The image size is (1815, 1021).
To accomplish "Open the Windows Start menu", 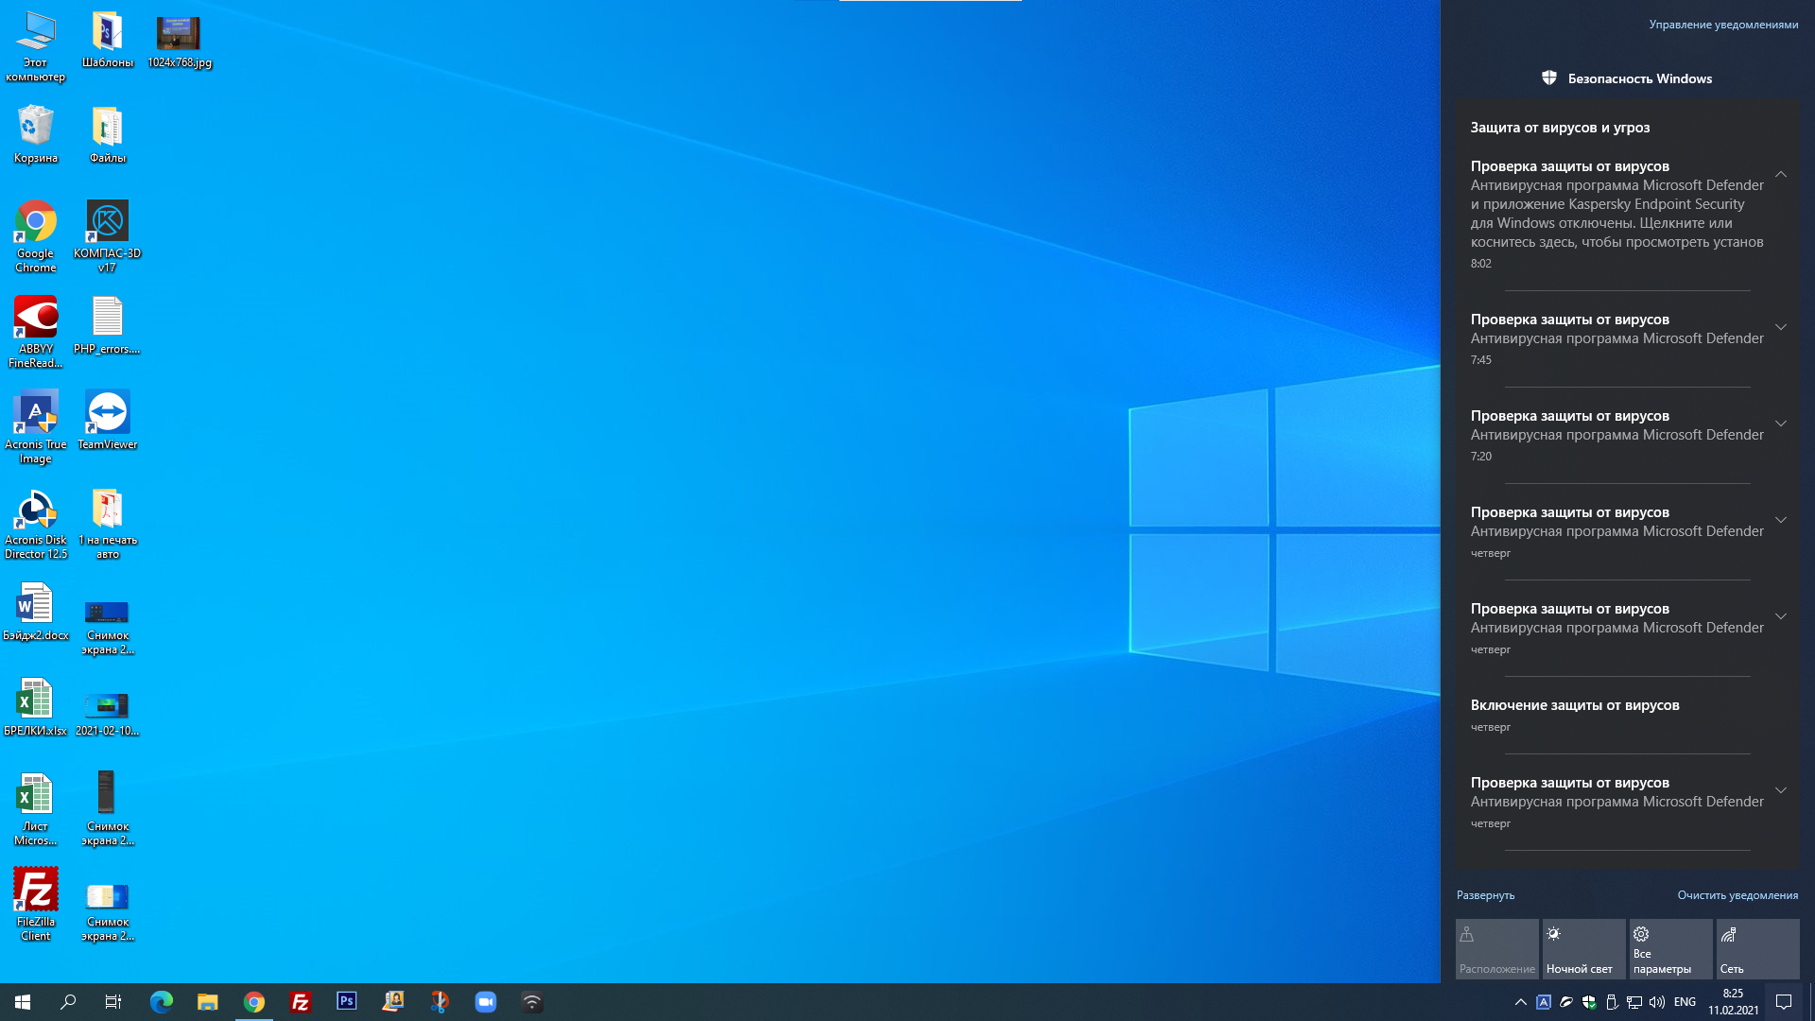I will 23,1002.
